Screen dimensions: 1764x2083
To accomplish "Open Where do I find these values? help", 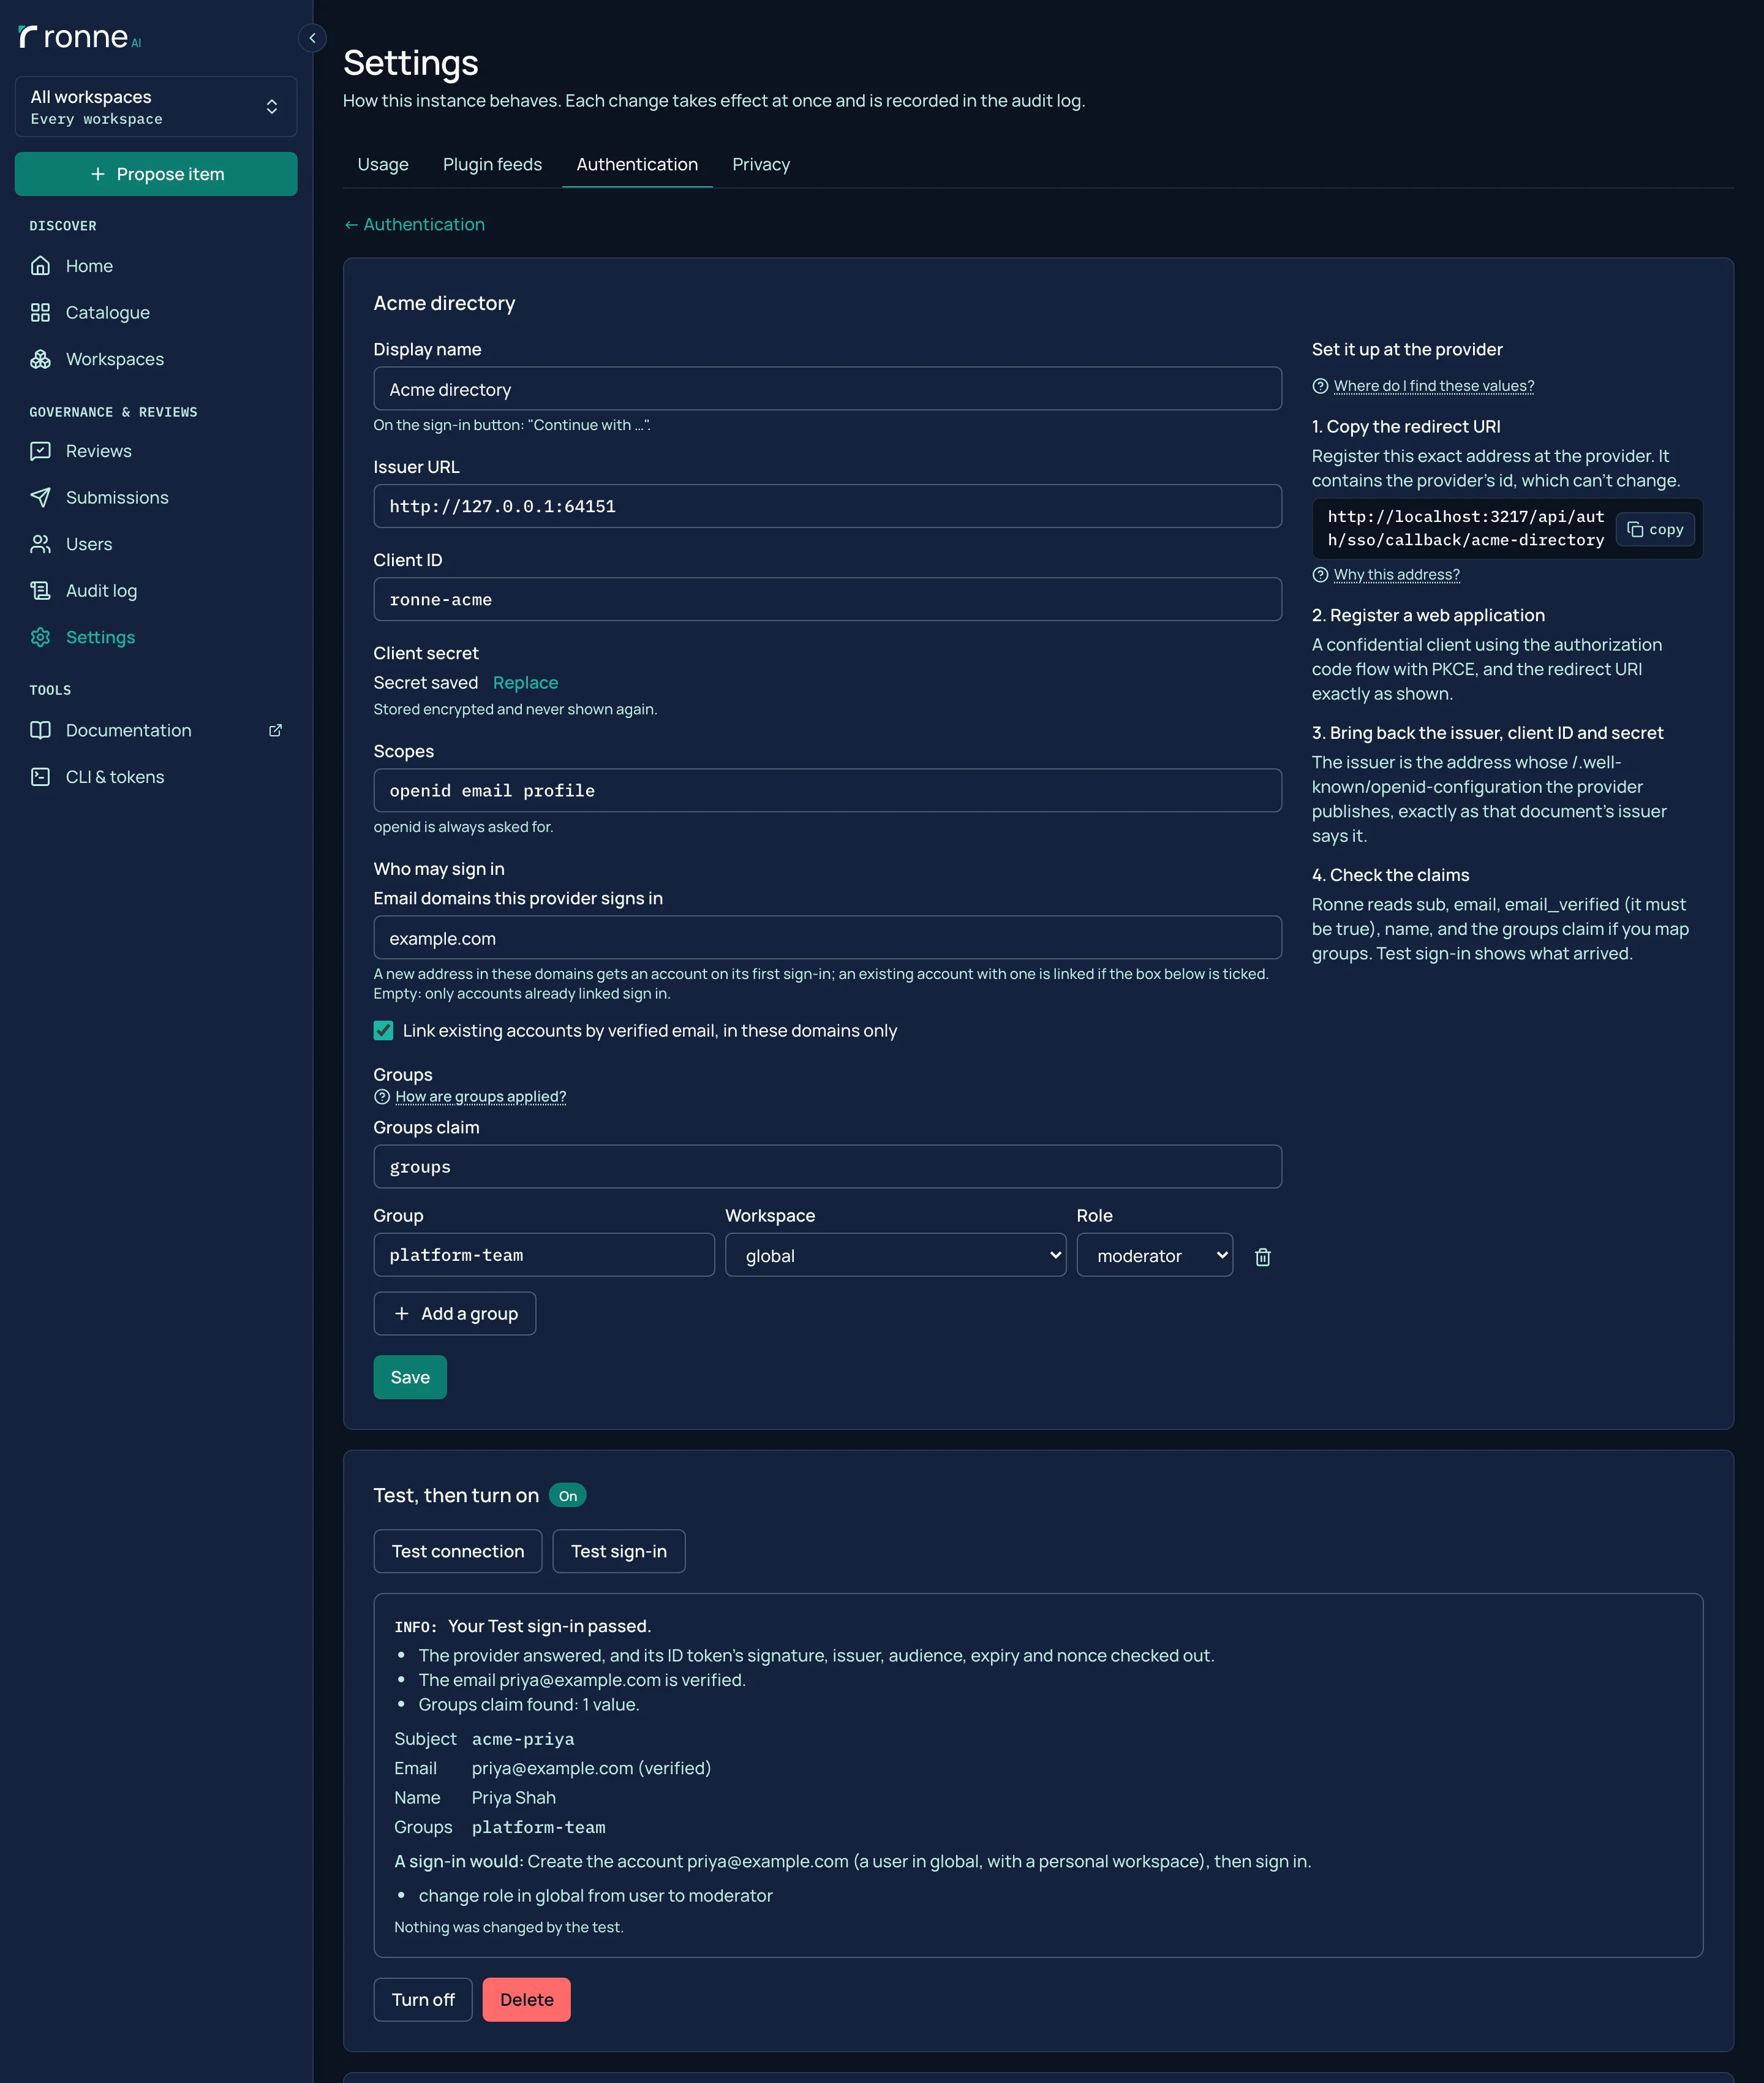I will tap(1433, 386).
